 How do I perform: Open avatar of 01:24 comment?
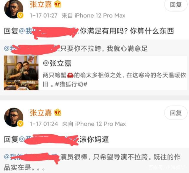coord(14,117)
